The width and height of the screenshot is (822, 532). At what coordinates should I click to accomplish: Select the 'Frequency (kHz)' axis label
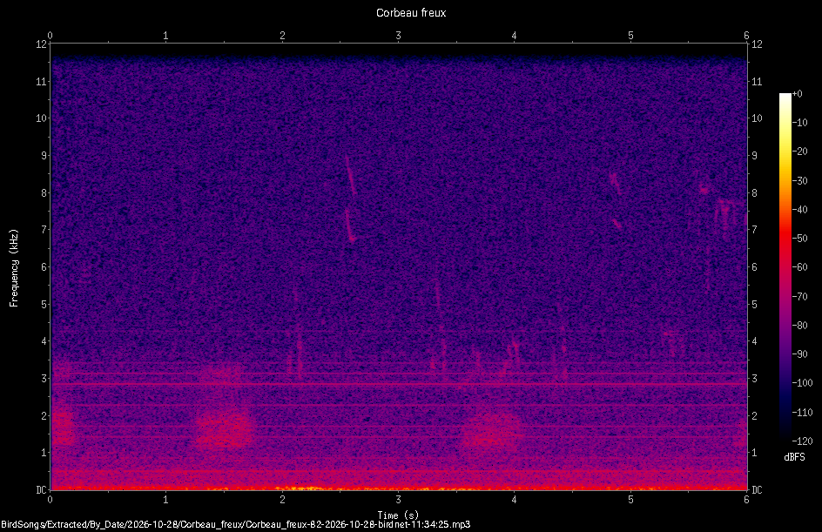point(14,268)
